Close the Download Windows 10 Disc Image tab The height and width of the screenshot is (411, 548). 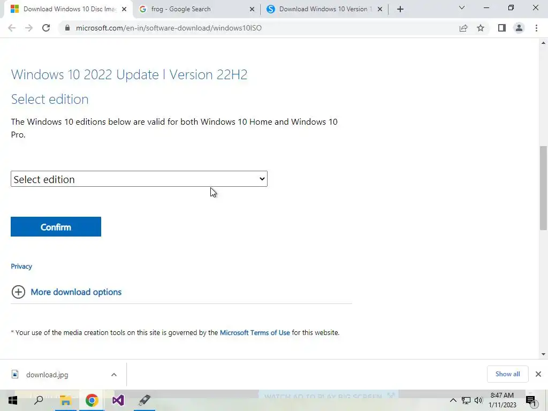[124, 10]
